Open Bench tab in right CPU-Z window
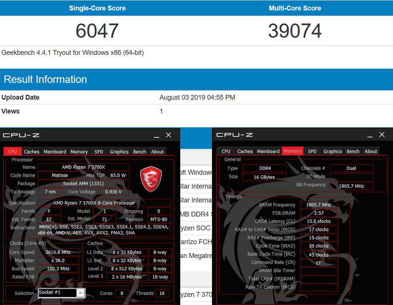The width and height of the screenshot is (393, 305). pos(353,151)
